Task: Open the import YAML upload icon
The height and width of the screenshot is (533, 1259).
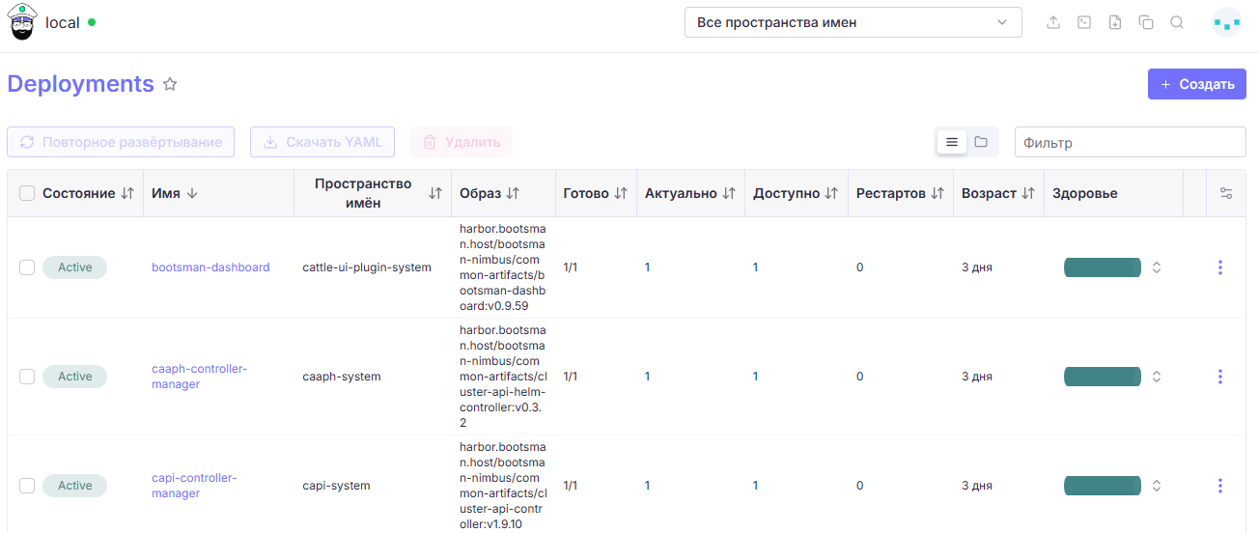Action: tap(1053, 22)
